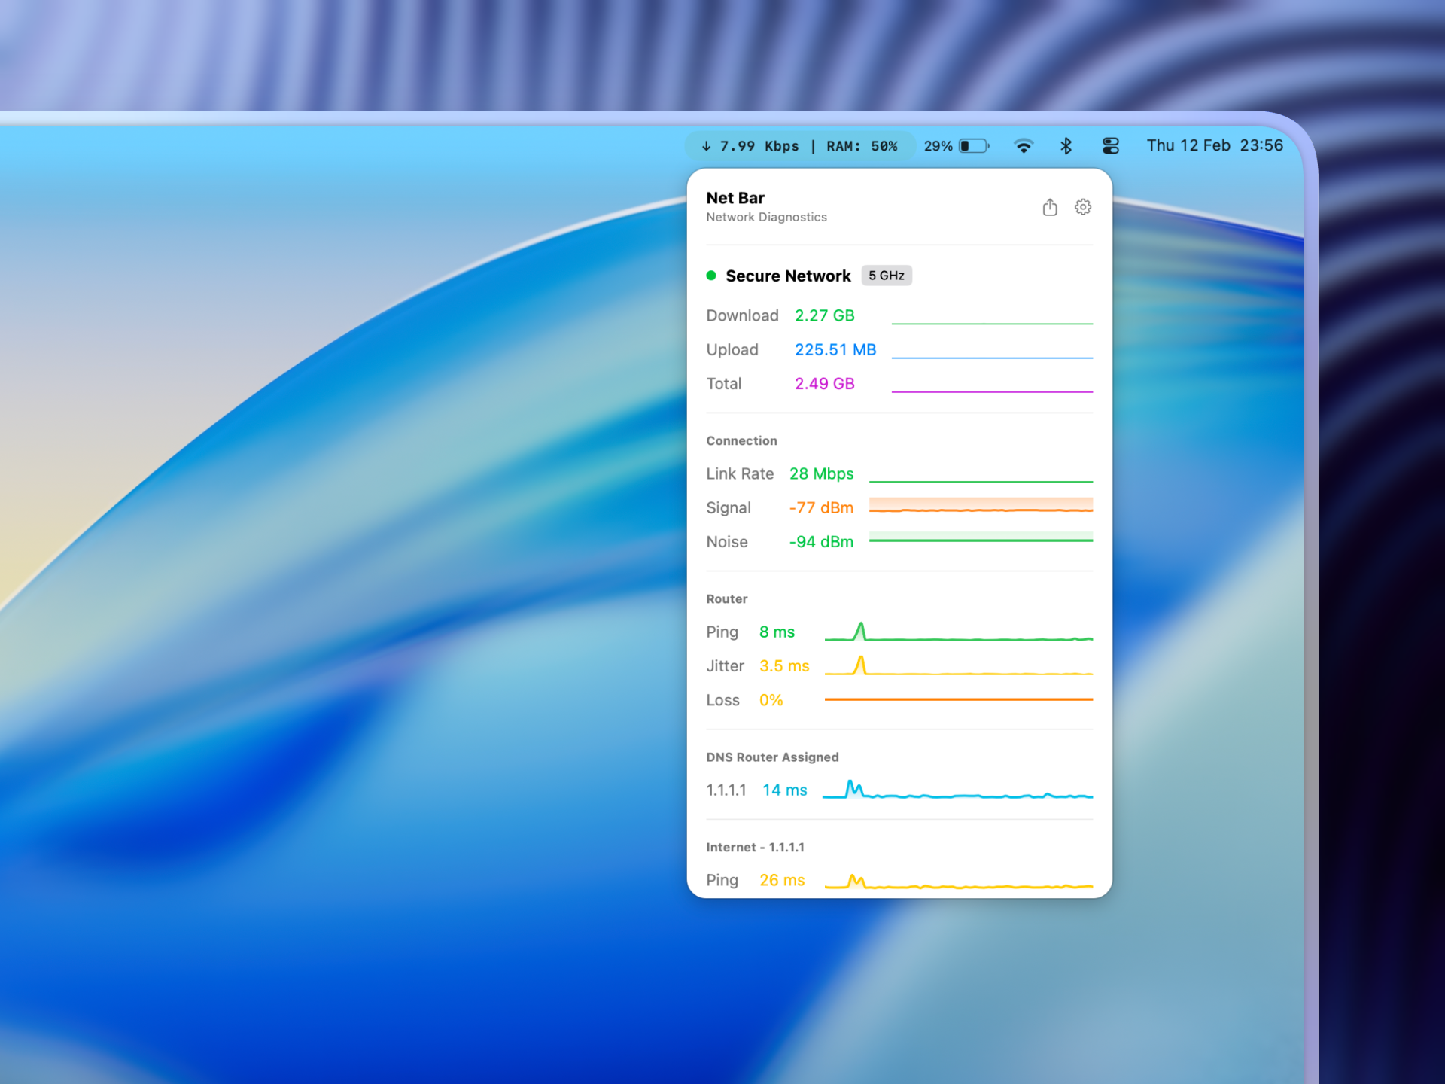
Task: Click the Control Center icon
Action: point(1111,145)
